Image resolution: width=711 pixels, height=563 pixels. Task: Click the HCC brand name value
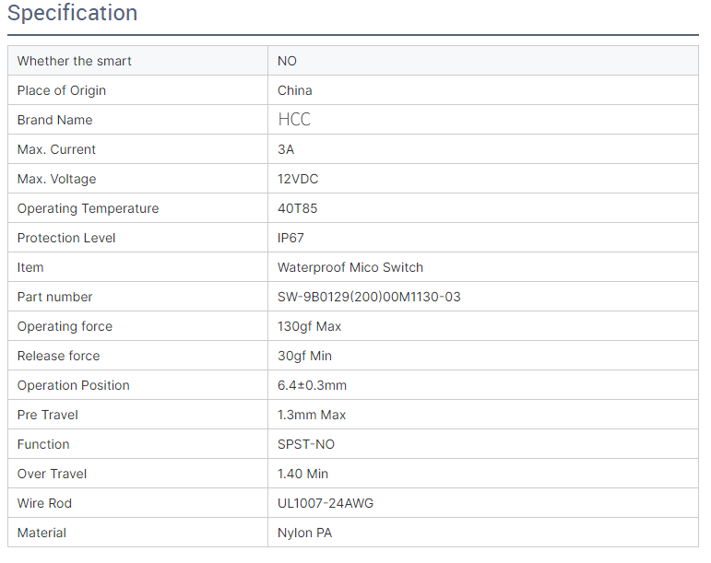(x=294, y=120)
